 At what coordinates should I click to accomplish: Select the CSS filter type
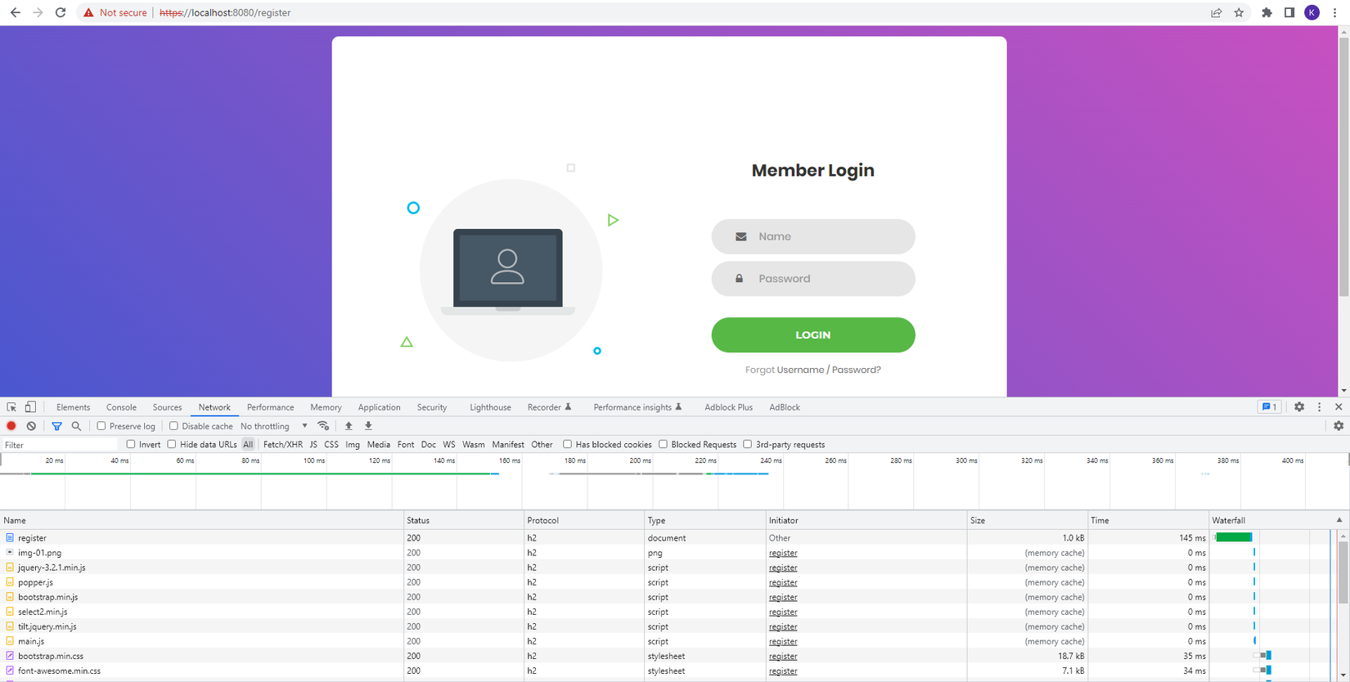coord(331,445)
